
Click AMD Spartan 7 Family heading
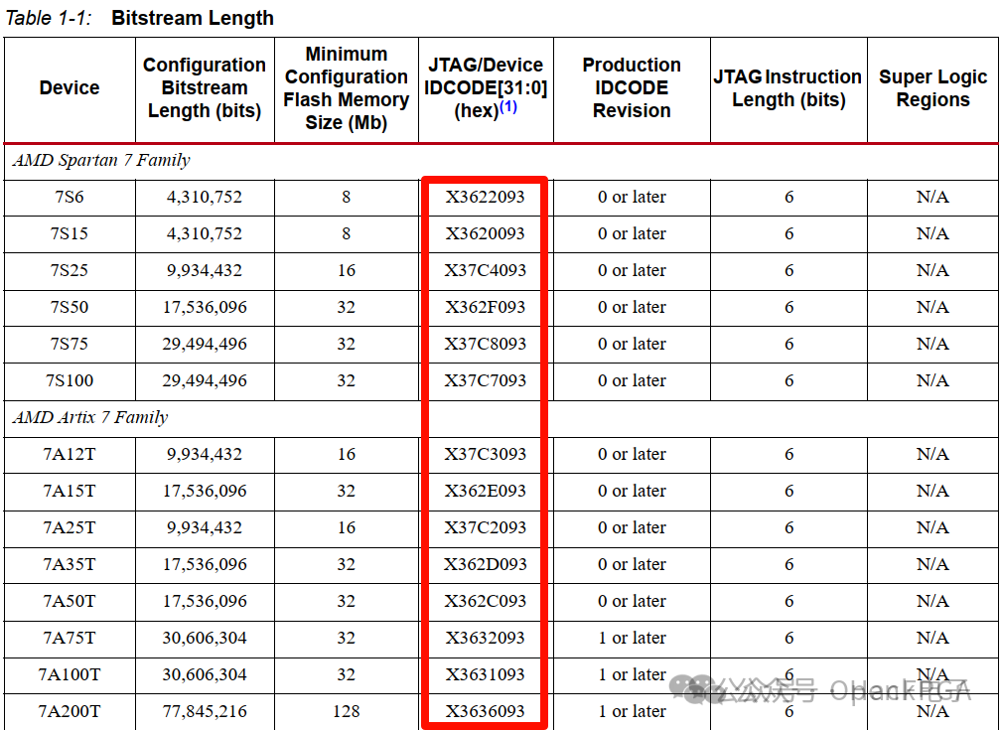pyautogui.click(x=101, y=160)
